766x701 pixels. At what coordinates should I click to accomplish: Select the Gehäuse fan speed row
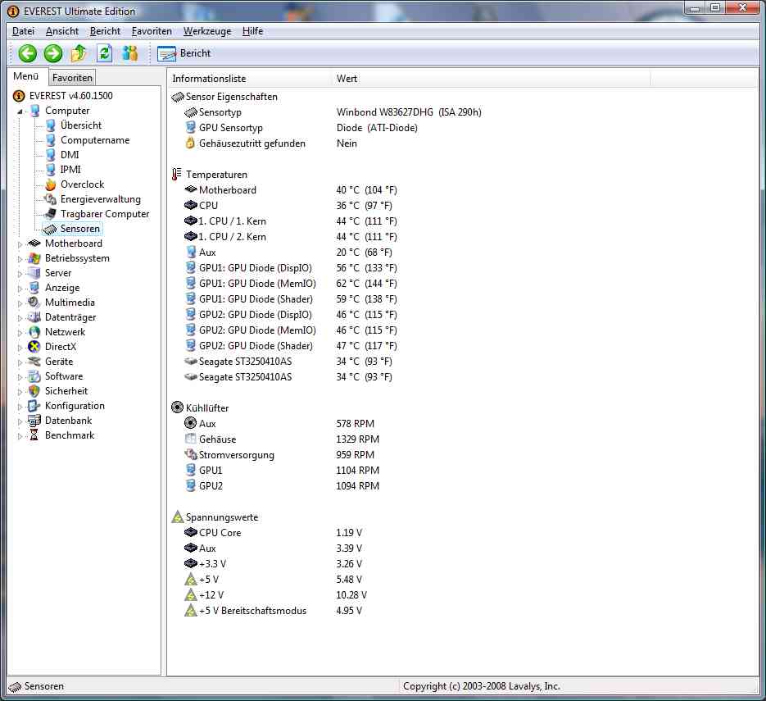[281, 439]
